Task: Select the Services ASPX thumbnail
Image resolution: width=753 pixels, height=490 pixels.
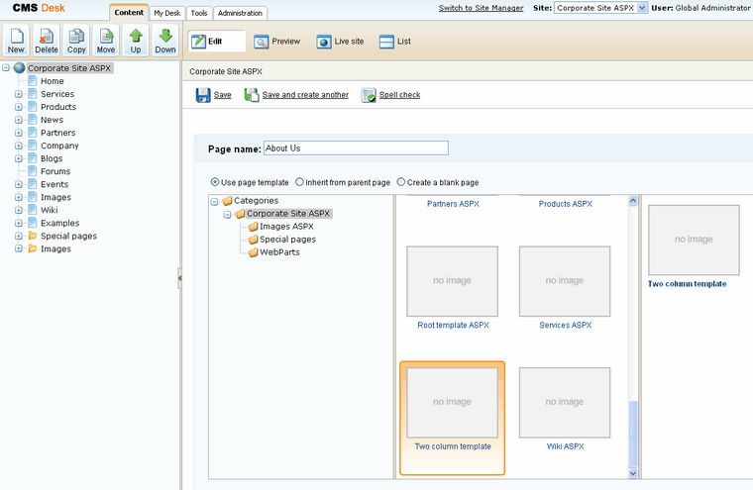Action: click(565, 281)
